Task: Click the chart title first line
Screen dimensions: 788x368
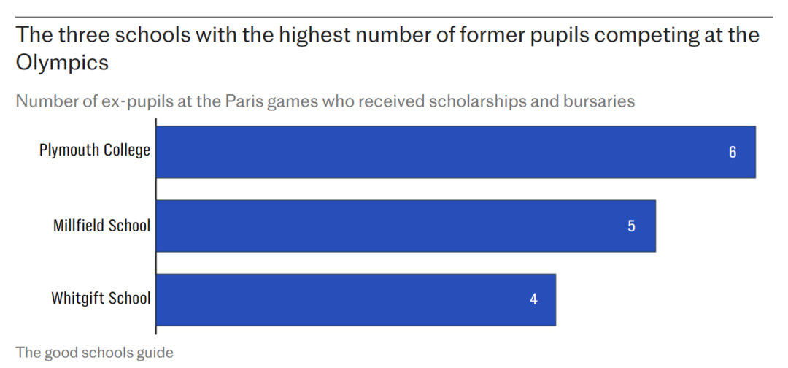Action: click(x=387, y=36)
